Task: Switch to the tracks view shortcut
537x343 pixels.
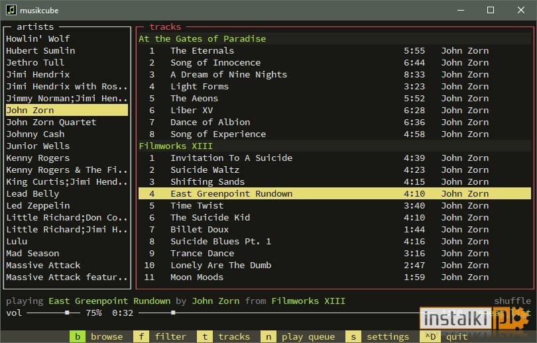Action: click(223, 337)
